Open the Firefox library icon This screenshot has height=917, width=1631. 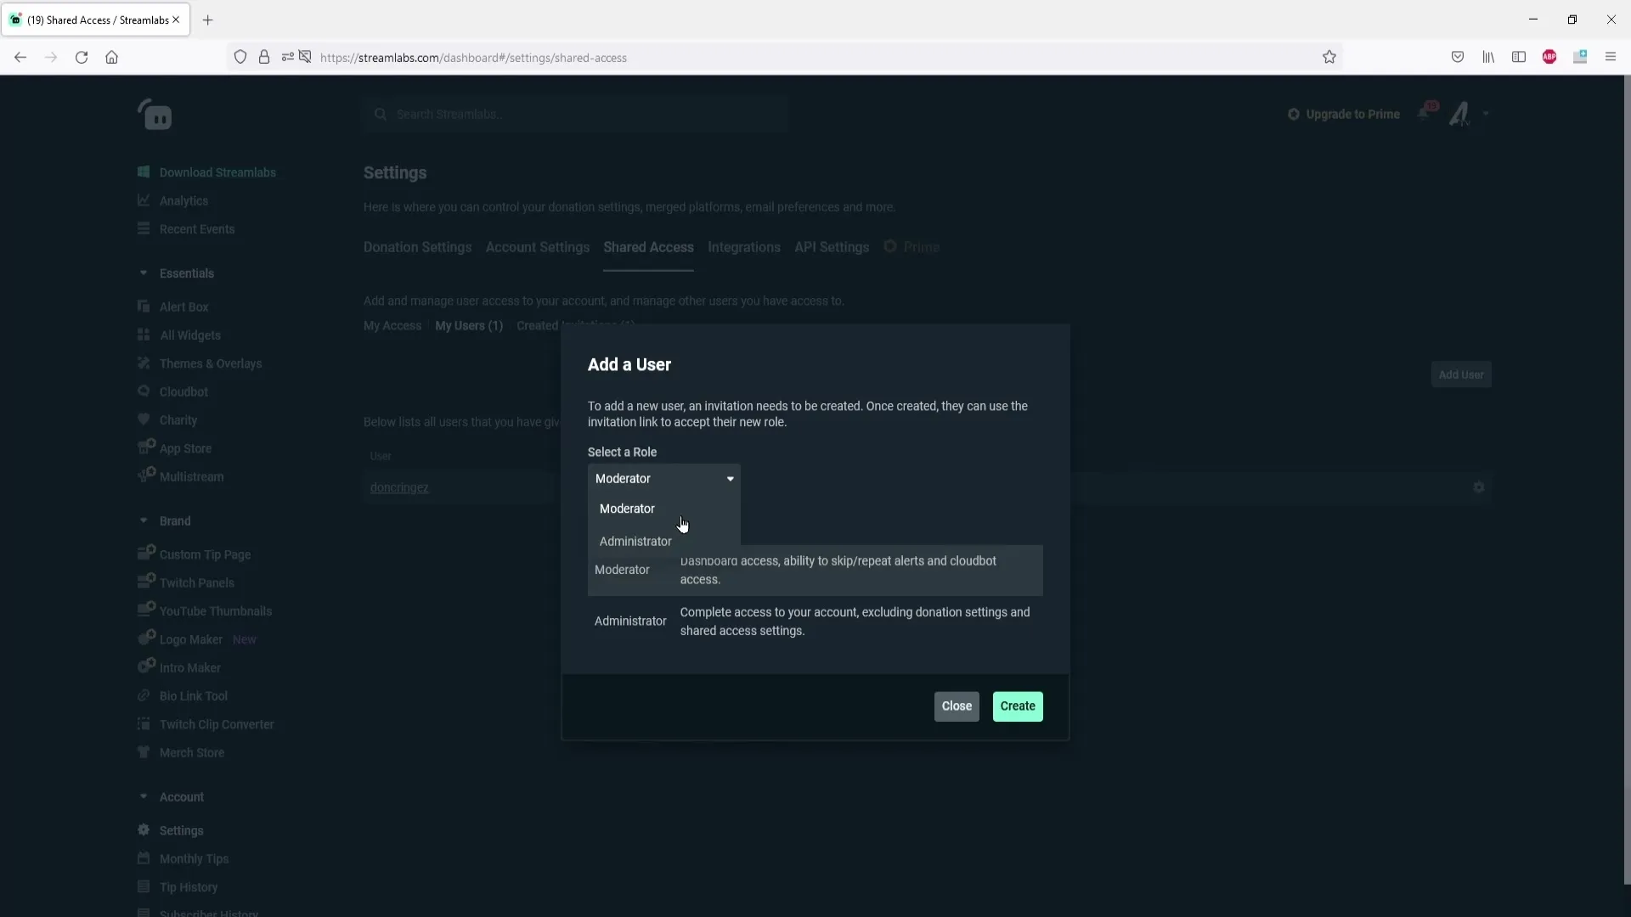pyautogui.click(x=1488, y=58)
